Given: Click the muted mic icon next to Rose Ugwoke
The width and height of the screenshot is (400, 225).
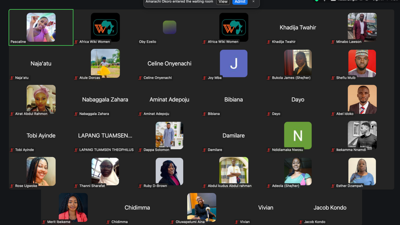Looking at the screenshot, I should (12, 186).
